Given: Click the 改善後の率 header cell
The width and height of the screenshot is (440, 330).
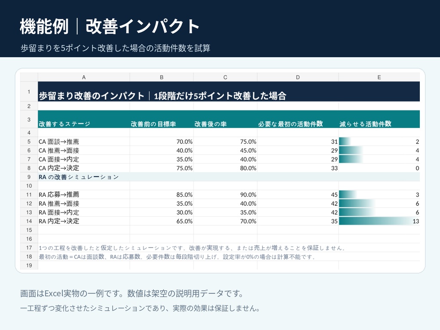Looking at the screenshot, I should [225, 119].
